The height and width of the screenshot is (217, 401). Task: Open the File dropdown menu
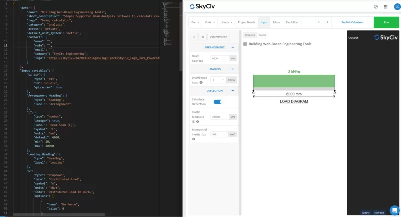[195, 22]
